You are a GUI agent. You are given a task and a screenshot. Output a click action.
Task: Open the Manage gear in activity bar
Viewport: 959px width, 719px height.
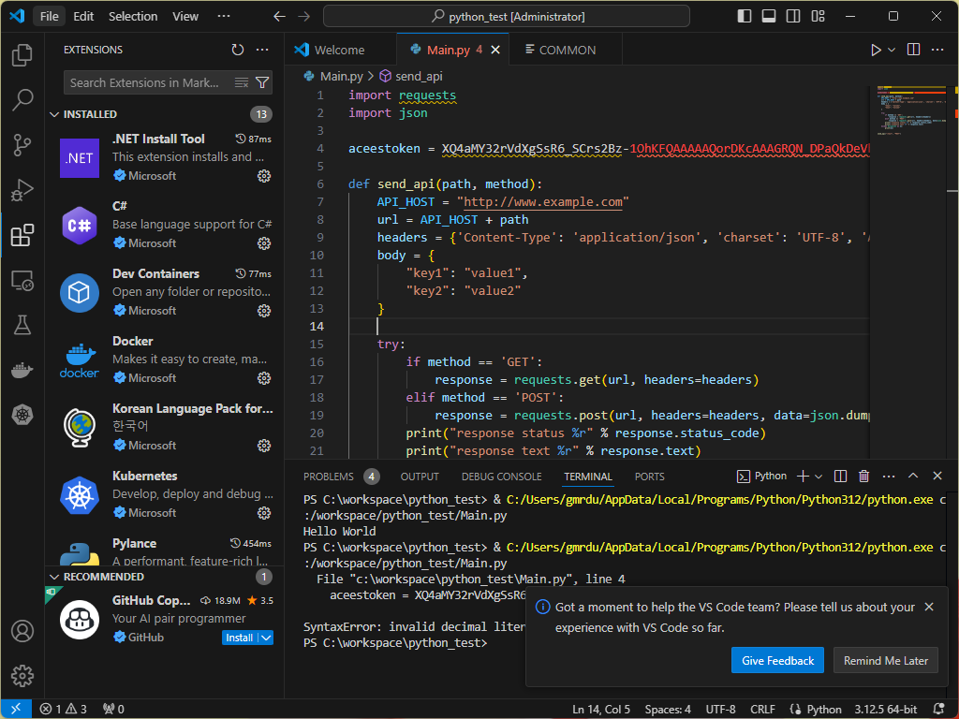pyautogui.click(x=22, y=676)
